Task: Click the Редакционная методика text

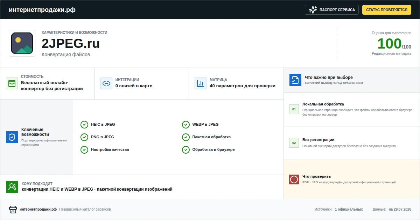Action: point(392,54)
